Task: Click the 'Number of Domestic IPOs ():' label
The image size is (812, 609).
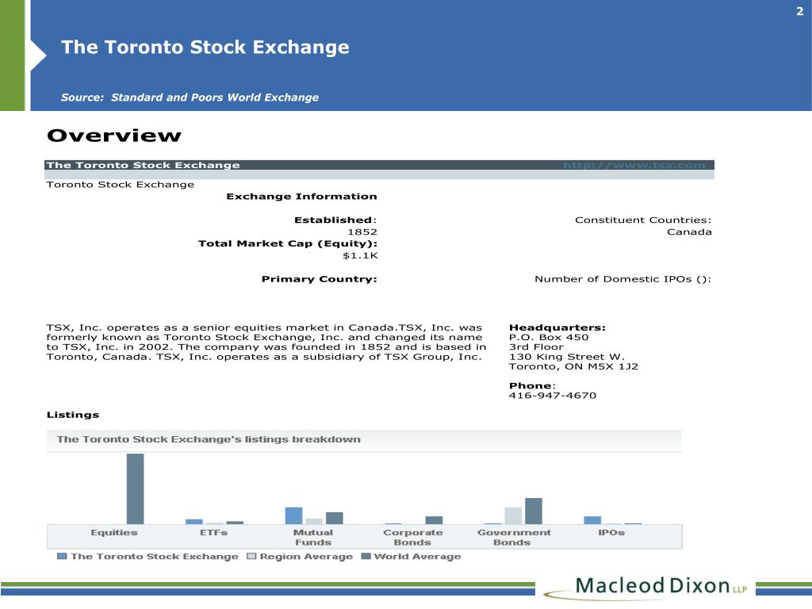Action: pyautogui.click(x=623, y=279)
